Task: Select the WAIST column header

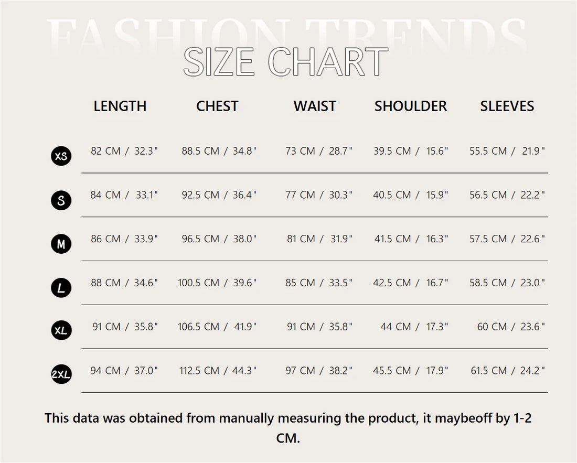Action: [x=315, y=106]
